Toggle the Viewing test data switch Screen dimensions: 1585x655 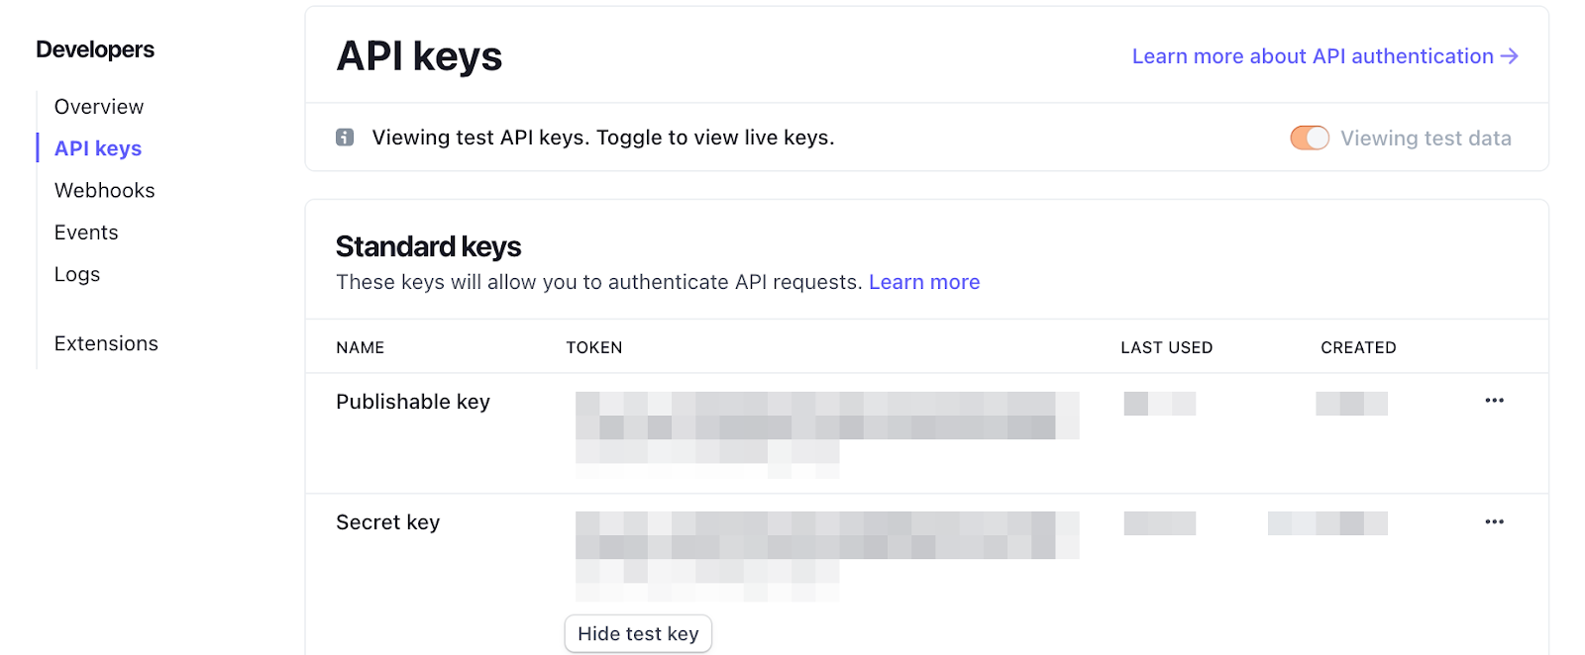pos(1310,139)
